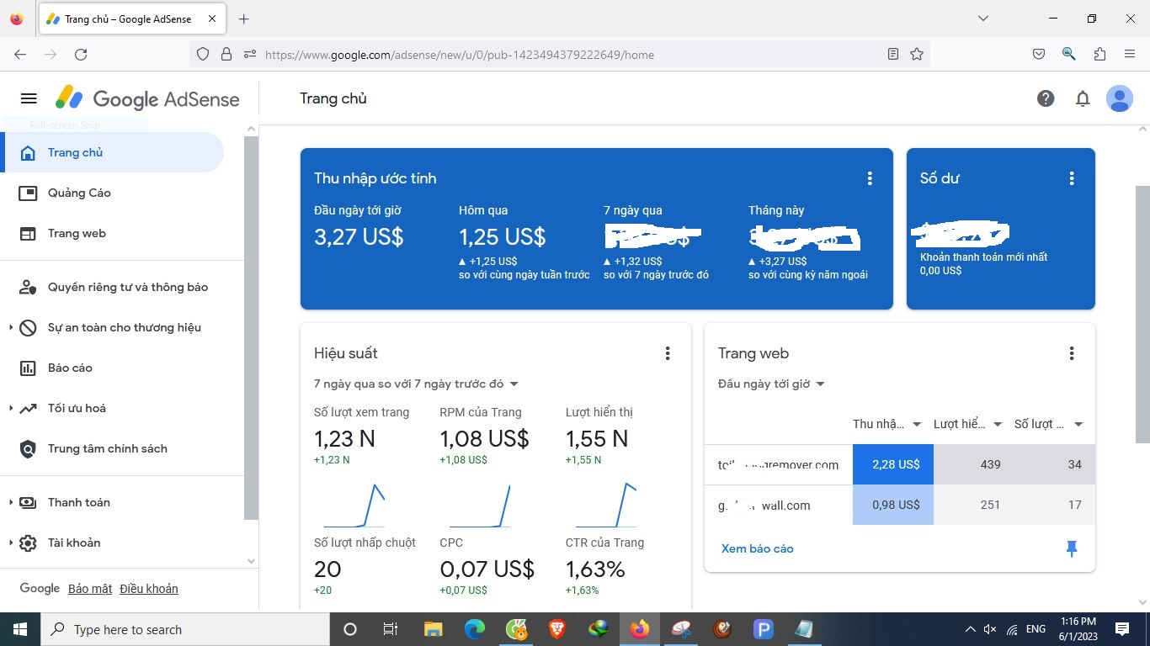Open options for Thu nhập ước tính card

[x=870, y=178]
